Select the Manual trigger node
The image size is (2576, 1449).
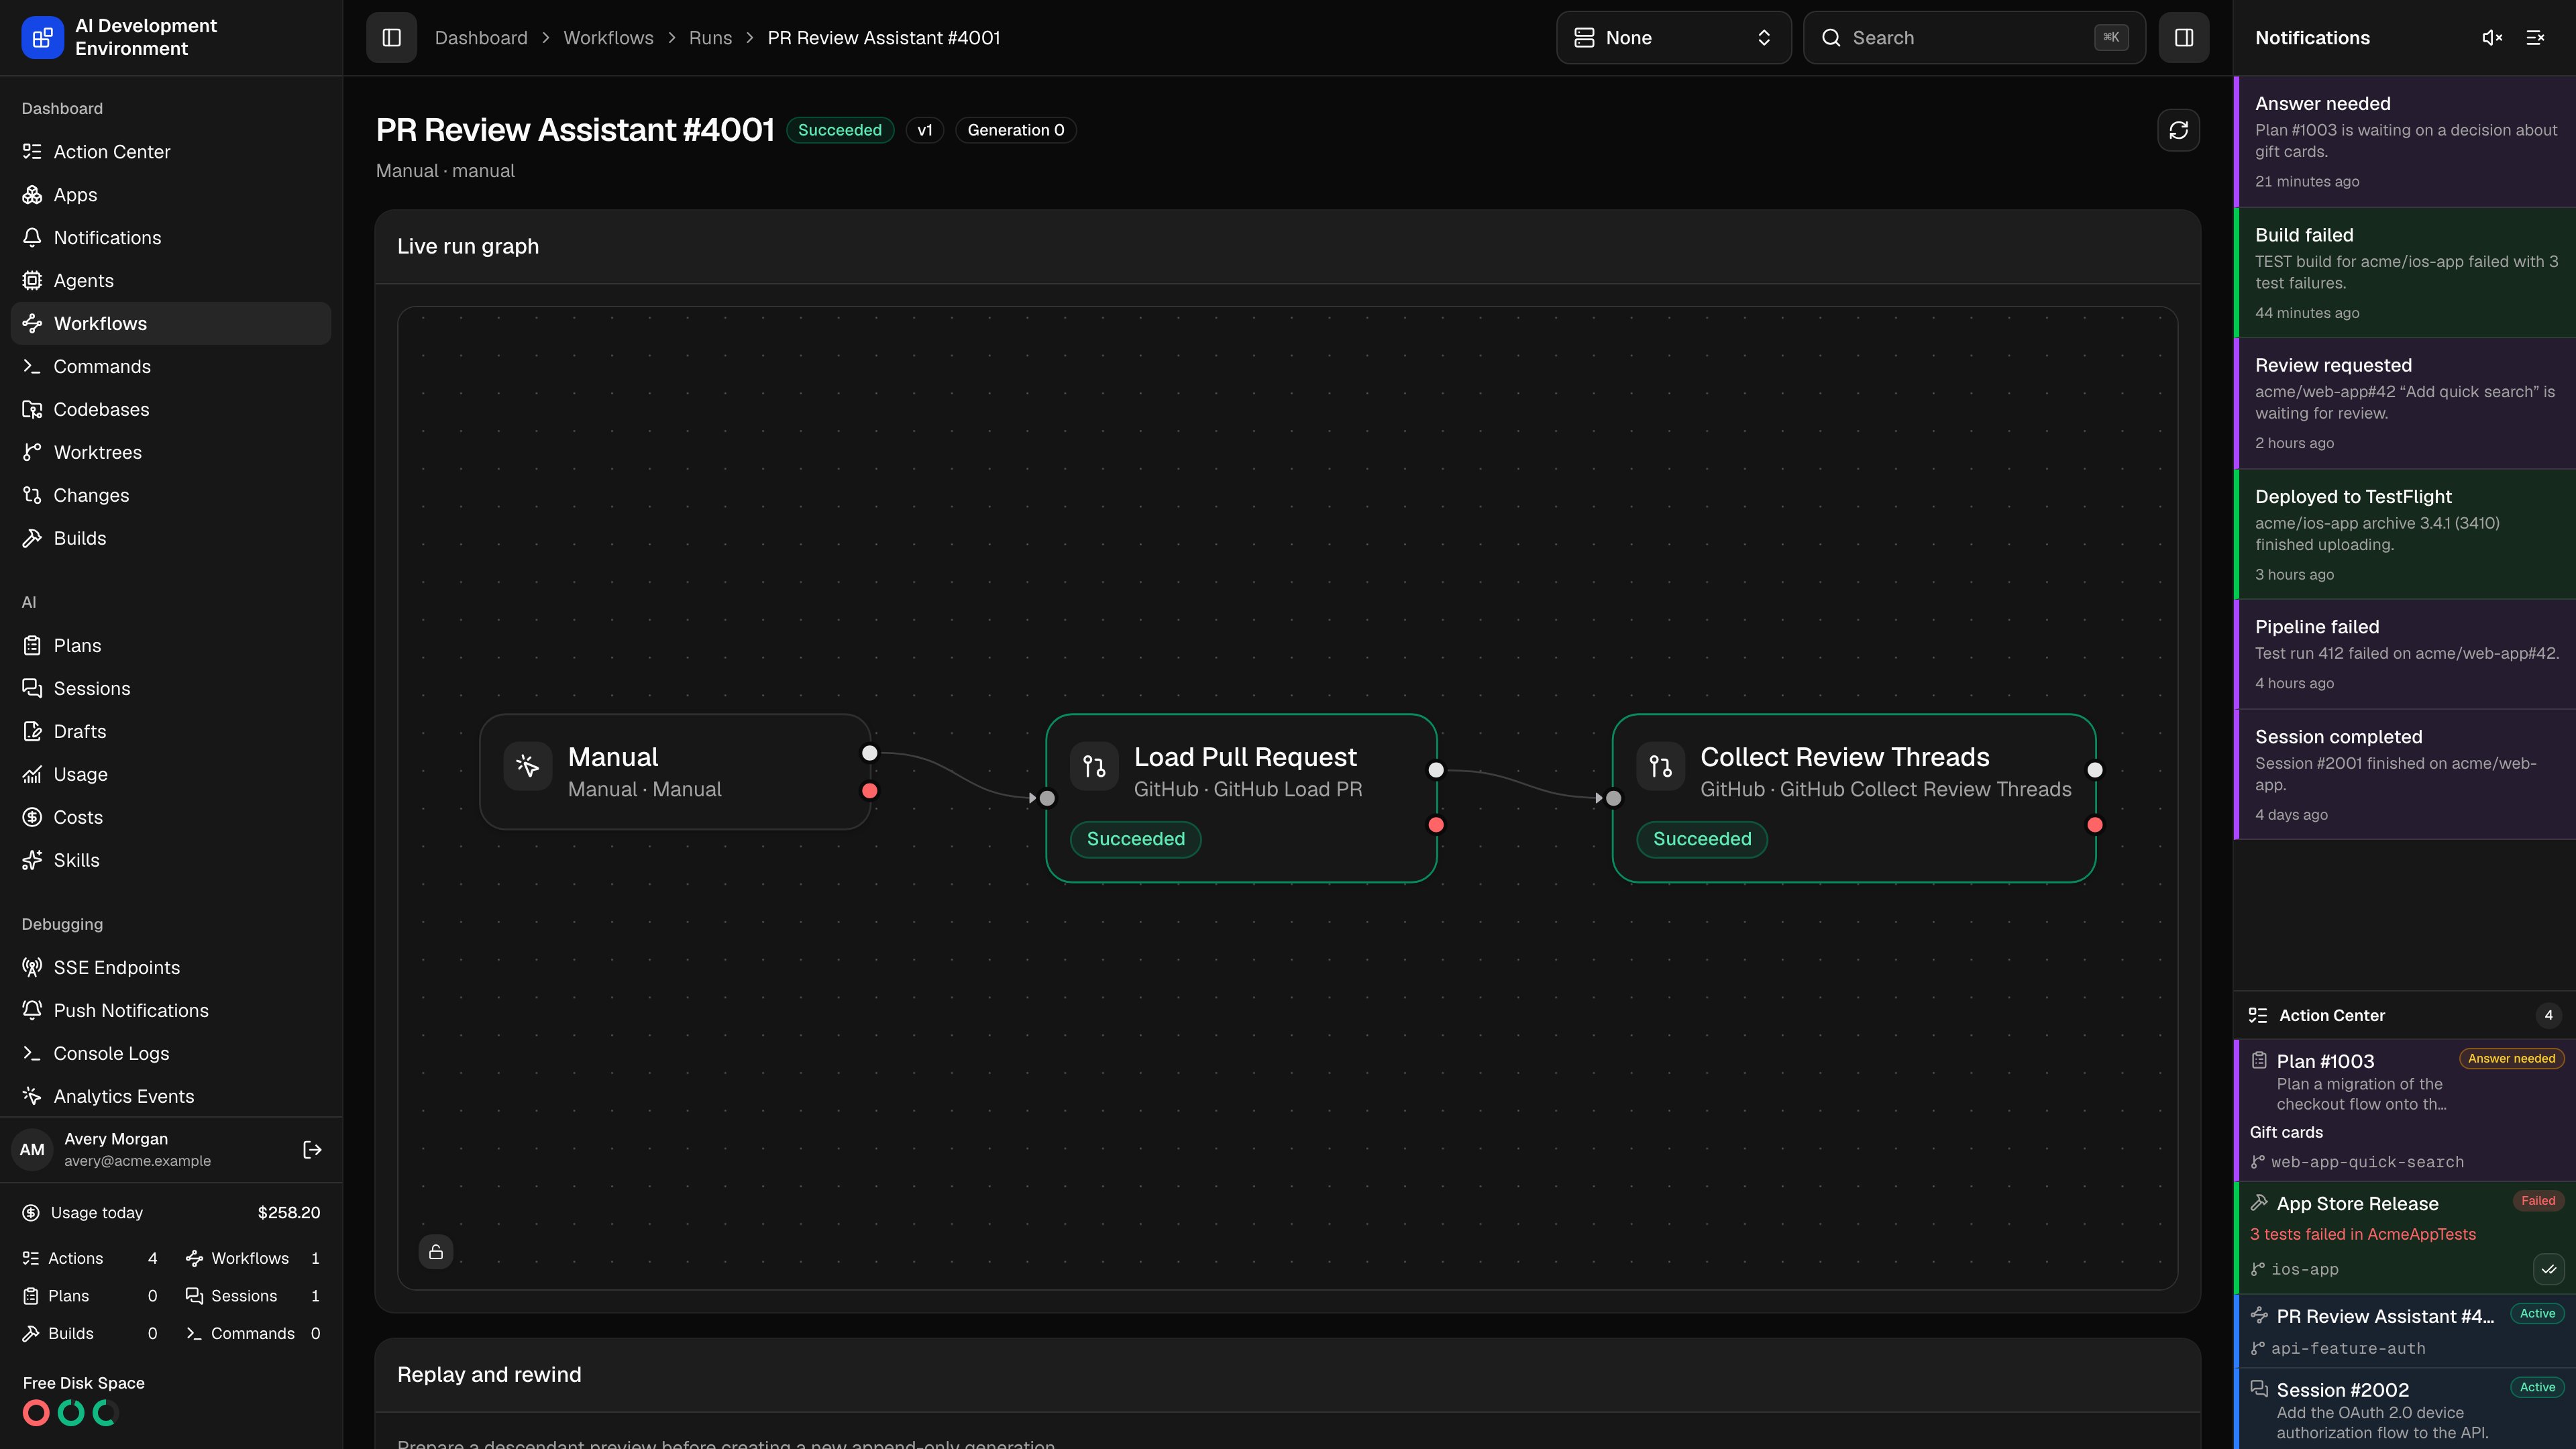tap(675, 772)
